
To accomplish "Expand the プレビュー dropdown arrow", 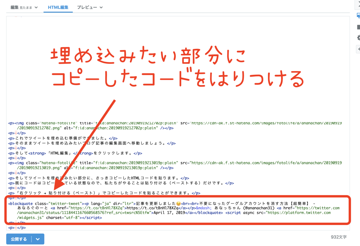I will click(101, 7).
